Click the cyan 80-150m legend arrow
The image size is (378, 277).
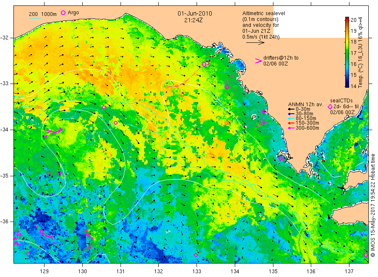coord(291,118)
